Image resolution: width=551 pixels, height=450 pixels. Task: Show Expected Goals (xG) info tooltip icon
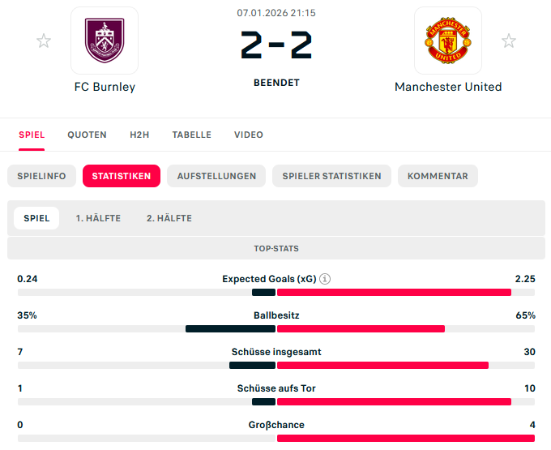325,279
